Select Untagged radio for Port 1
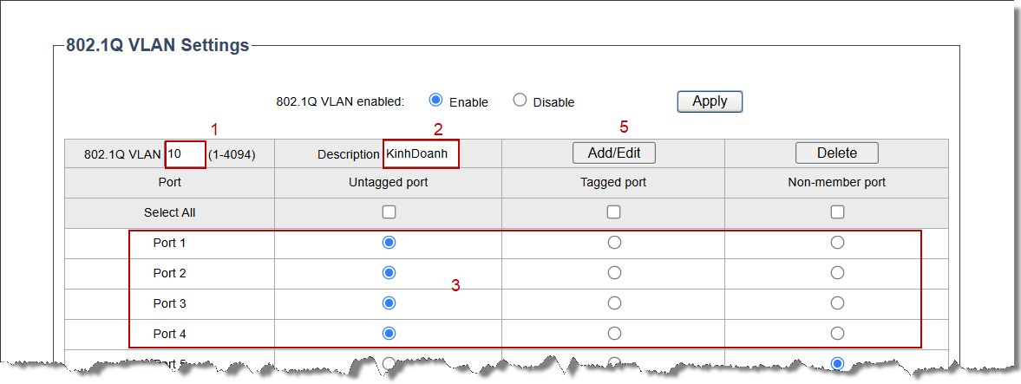1021x384 pixels. pyautogui.click(x=389, y=243)
